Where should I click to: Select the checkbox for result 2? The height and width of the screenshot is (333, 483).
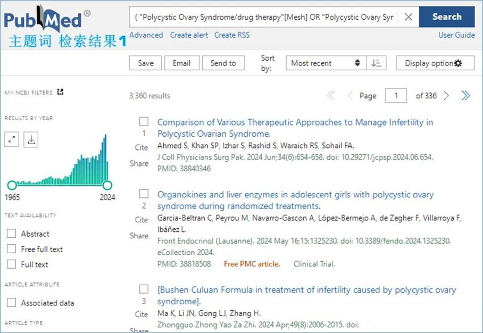(x=144, y=194)
